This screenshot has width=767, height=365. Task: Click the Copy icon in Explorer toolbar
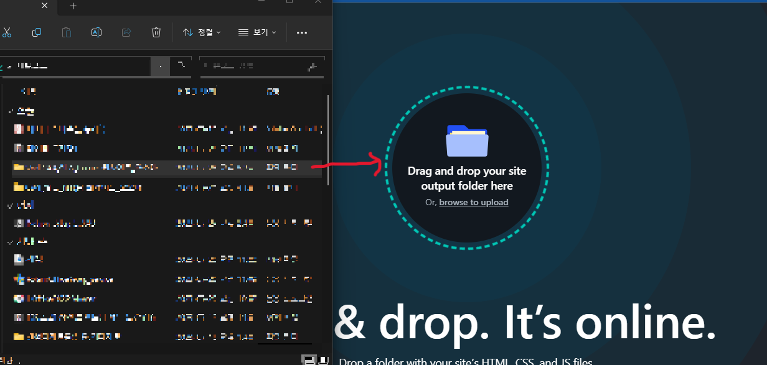[37, 32]
